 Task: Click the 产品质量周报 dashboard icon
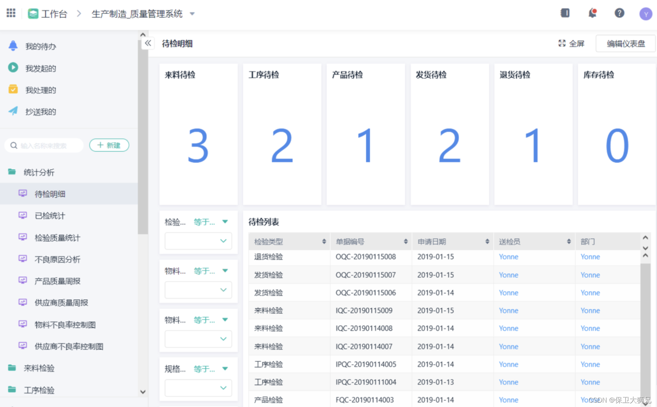click(x=23, y=280)
